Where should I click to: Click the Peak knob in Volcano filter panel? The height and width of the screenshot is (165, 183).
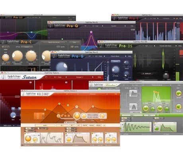coord(84,116)
